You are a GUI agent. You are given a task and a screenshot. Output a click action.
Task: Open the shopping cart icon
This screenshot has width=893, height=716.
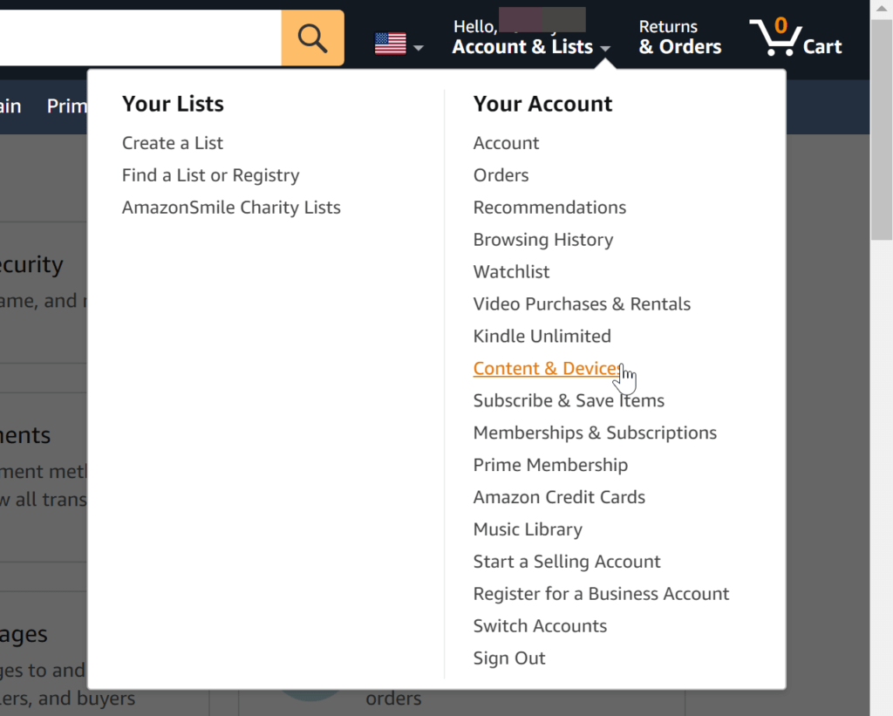(x=775, y=37)
